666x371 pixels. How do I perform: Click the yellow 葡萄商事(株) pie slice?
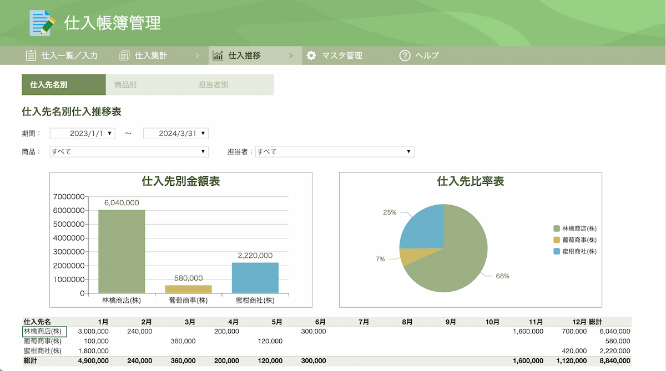[x=410, y=256]
